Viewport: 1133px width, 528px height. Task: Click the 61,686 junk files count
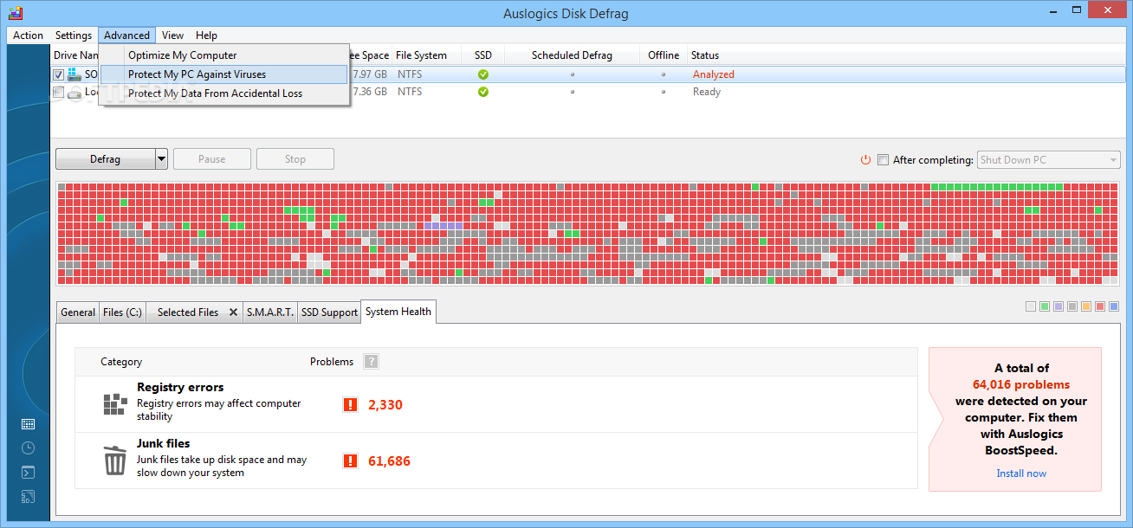tap(389, 461)
